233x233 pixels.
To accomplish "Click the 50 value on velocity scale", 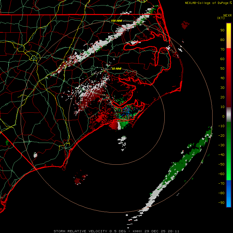I will (x=222, y=69).
